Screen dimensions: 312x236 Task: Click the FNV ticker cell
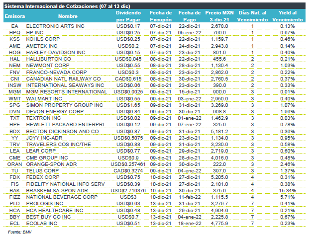tap(15, 73)
